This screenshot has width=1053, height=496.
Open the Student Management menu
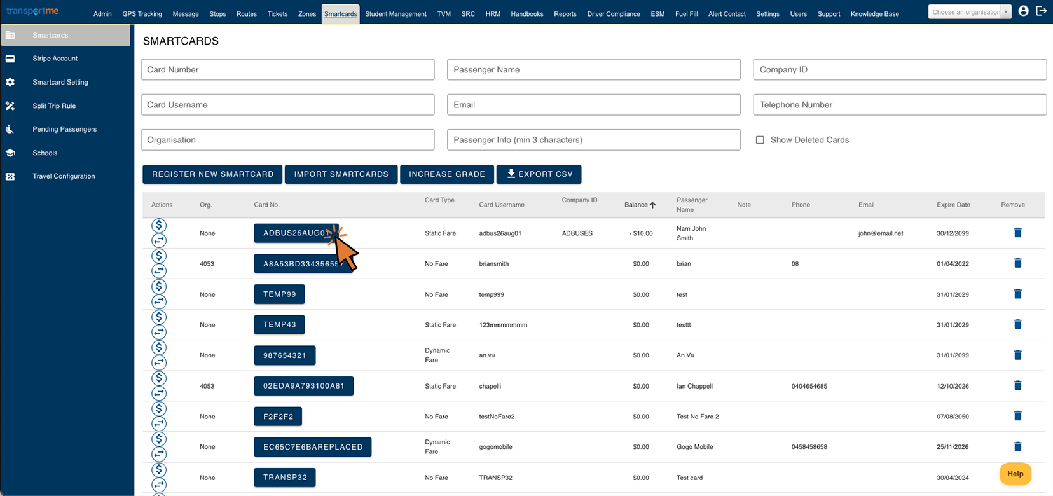[396, 13]
